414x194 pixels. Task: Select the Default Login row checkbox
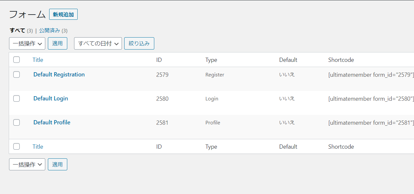16,98
